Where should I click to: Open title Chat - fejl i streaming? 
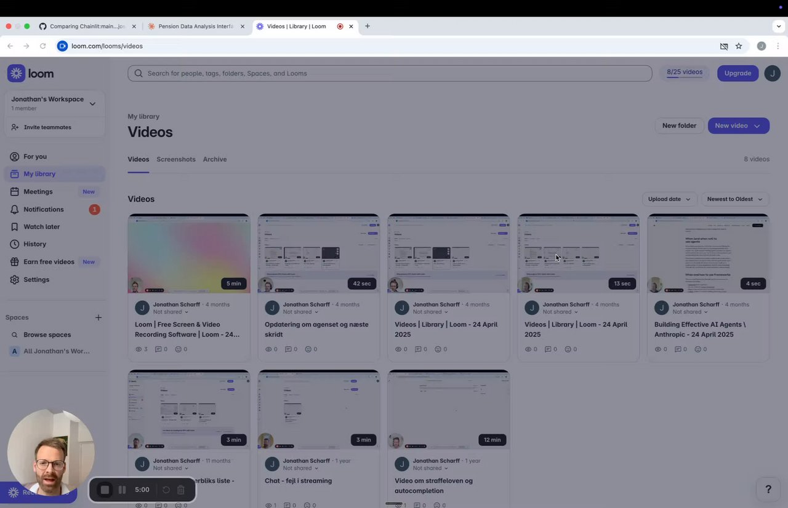click(x=298, y=481)
